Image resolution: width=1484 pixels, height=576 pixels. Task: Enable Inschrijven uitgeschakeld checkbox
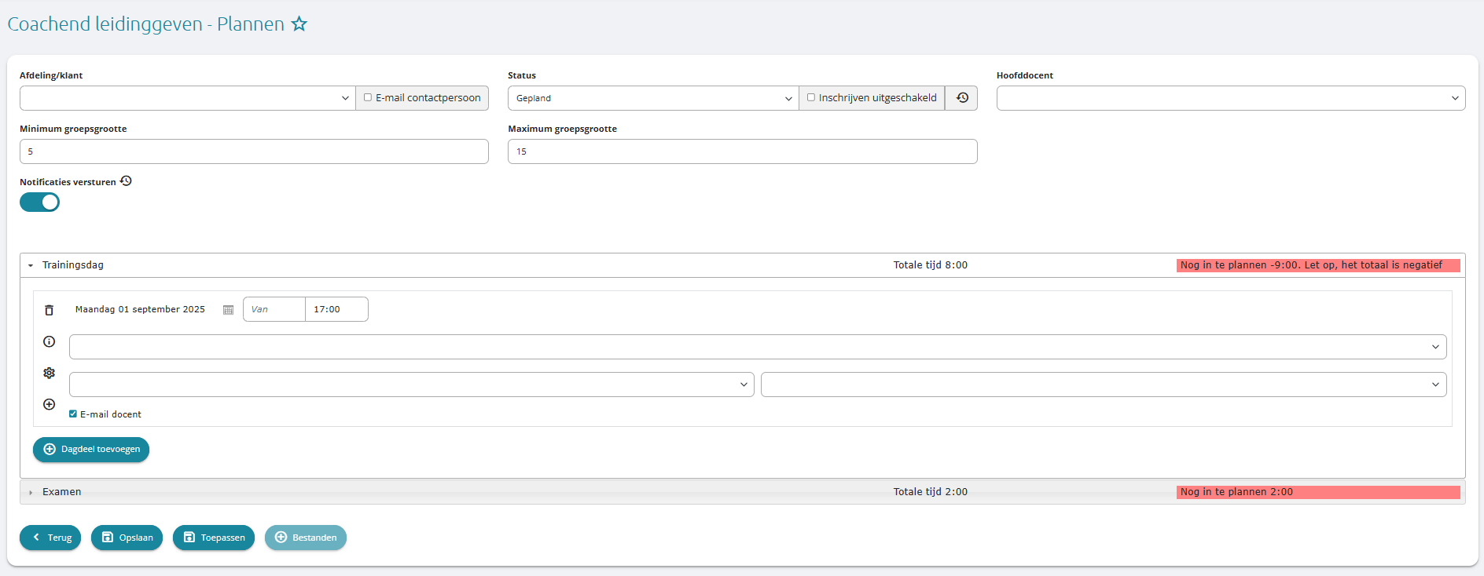tap(811, 98)
